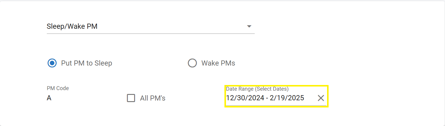Click the start date 12/30/2024
This screenshot has width=445, height=126.
coord(245,98)
